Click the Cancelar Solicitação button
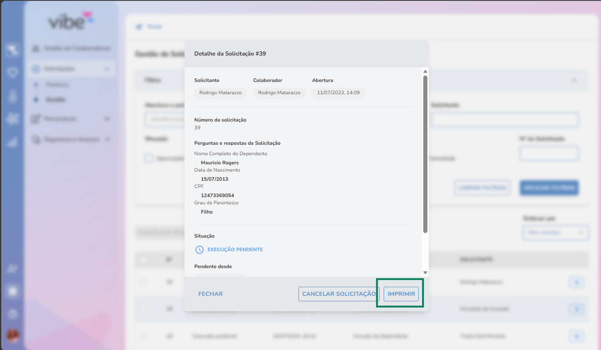 click(339, 294)
